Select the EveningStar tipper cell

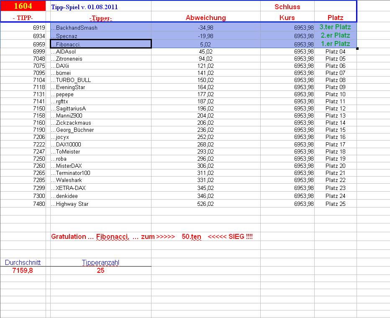[101, 87]
